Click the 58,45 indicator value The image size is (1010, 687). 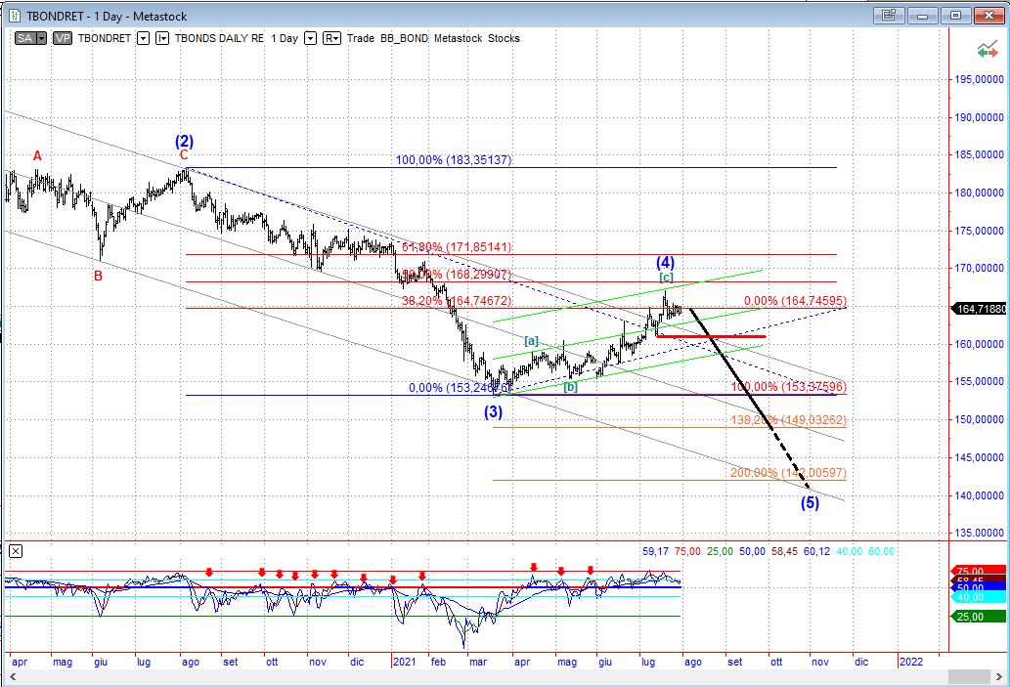[784, 552]
